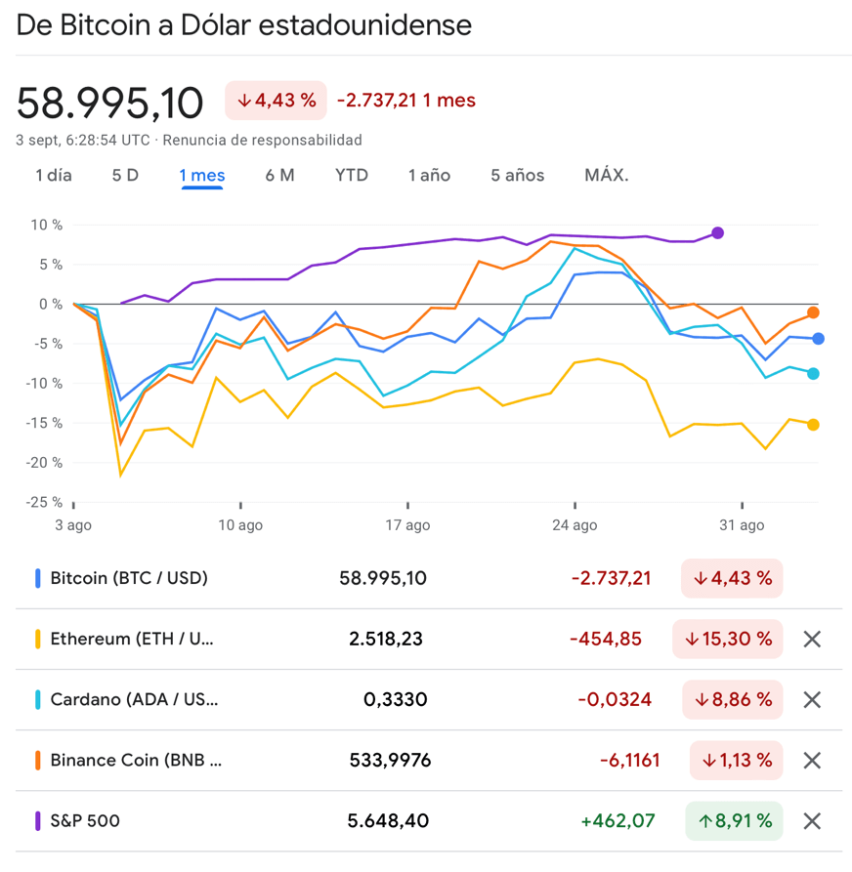Select the 1 año time range
Image resolution: width=852 pixels, height=872 pixels.
pos(429,176)
